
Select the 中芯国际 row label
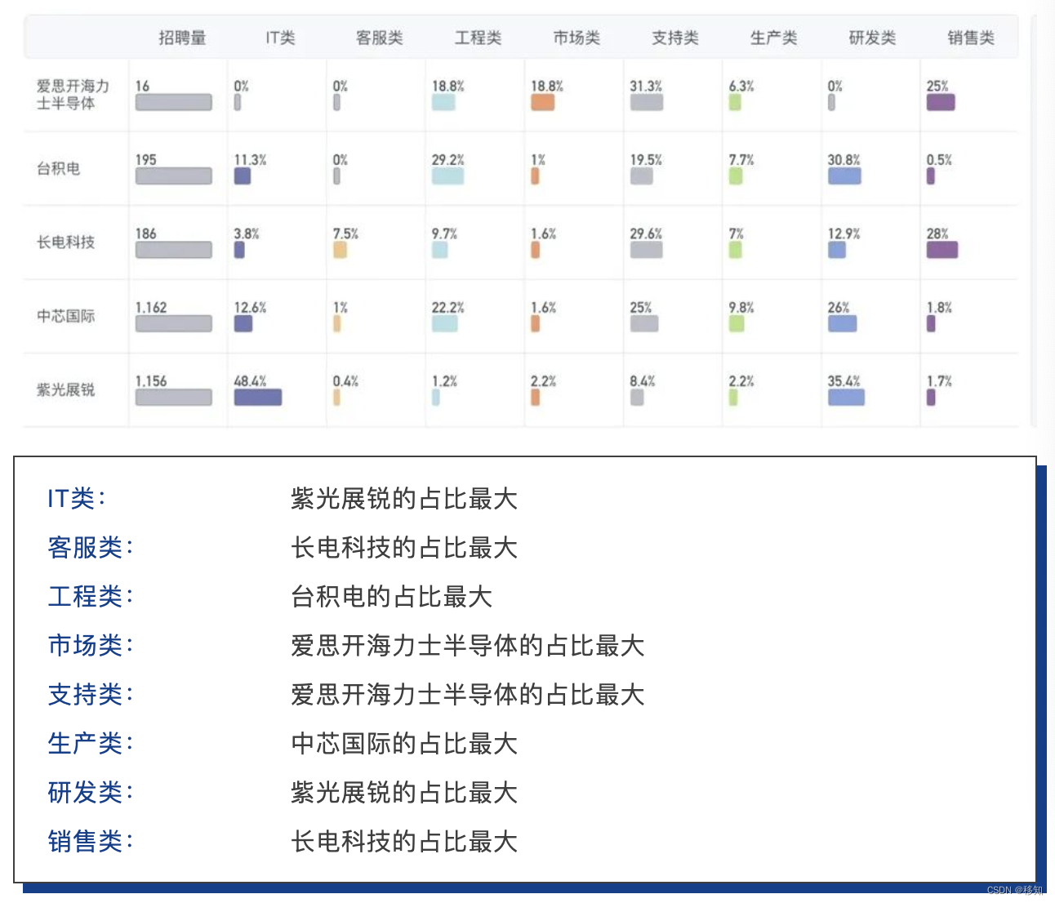pos(65,316)
